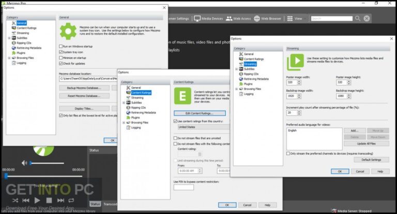The height and width of the screenshot is (214, 397).
Task: Expand Browsing Files in first Options window
Action: (x=9, y=58)
